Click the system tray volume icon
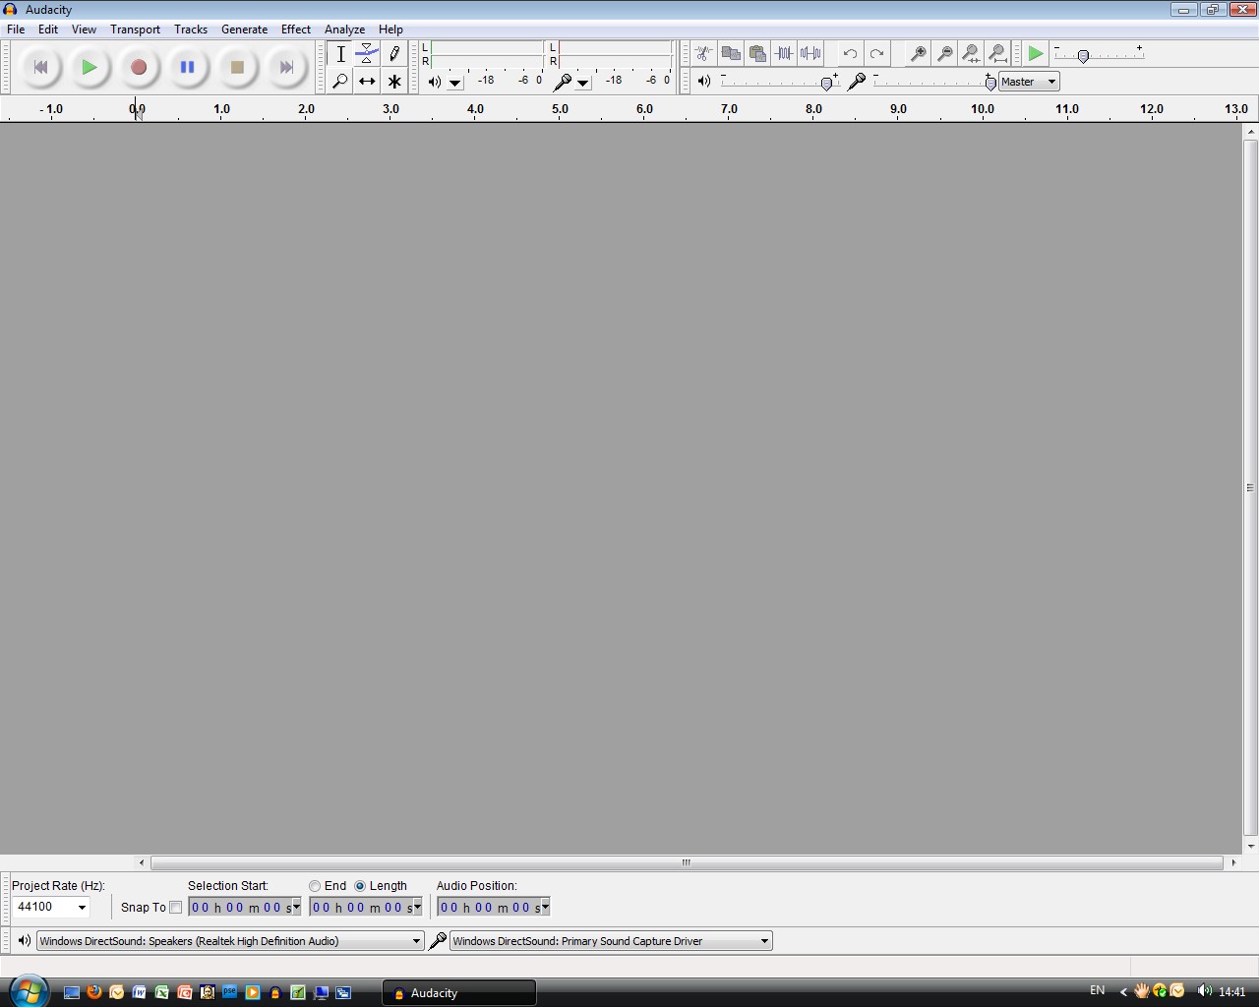This screenshot has height=1007, width=1259. 1204,991
